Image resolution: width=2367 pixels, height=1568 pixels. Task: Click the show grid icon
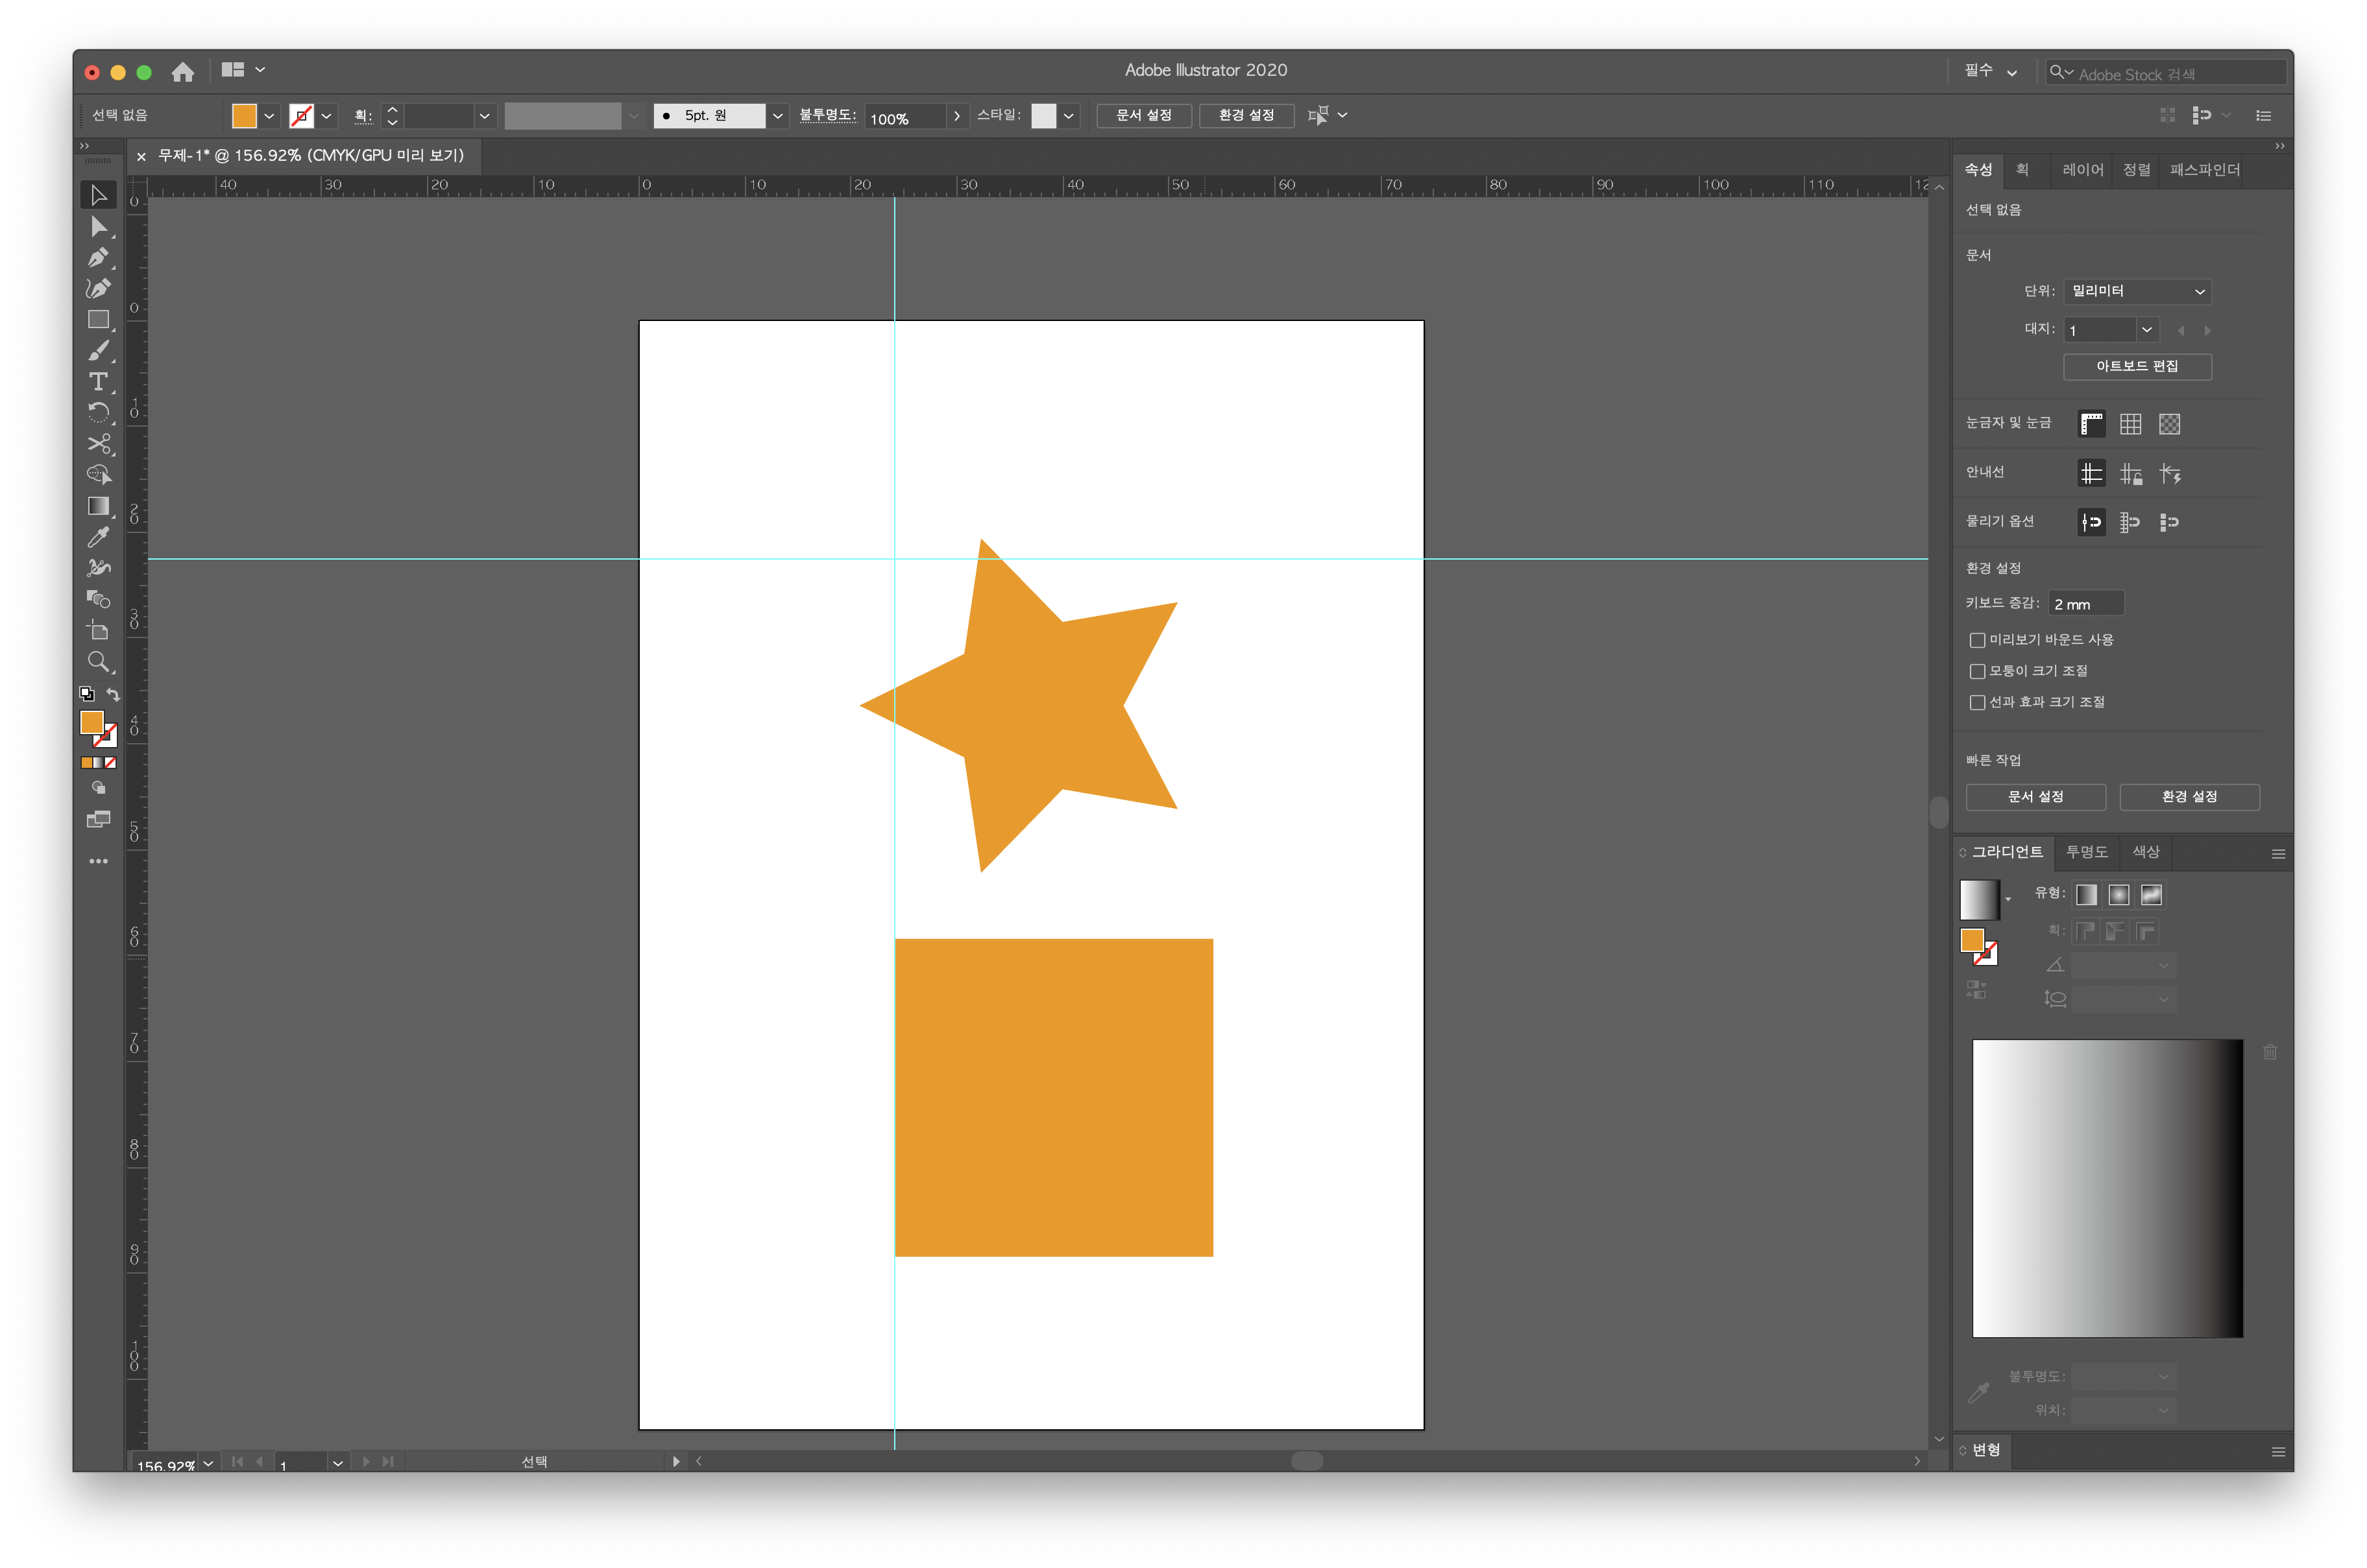click(x=2130, y=424)
